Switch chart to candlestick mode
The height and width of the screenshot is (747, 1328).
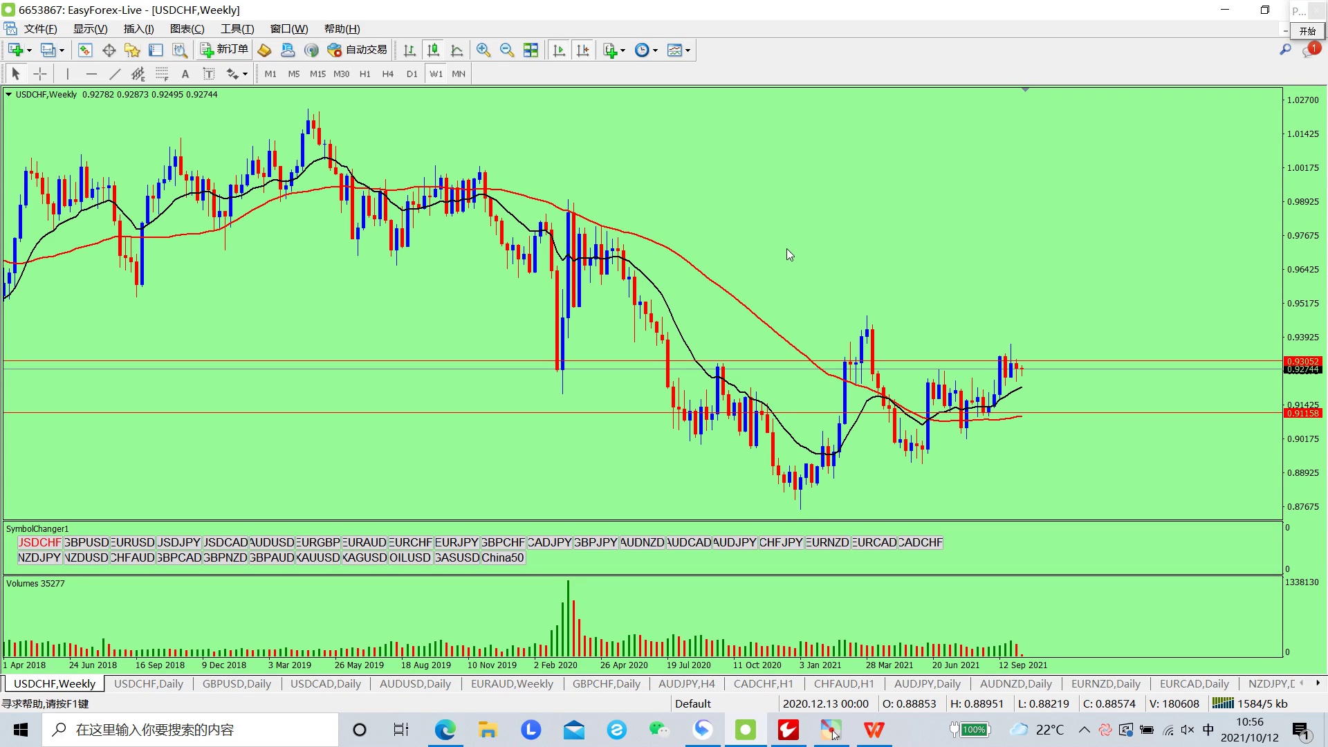pyautogui.click(x=433, y=50)
